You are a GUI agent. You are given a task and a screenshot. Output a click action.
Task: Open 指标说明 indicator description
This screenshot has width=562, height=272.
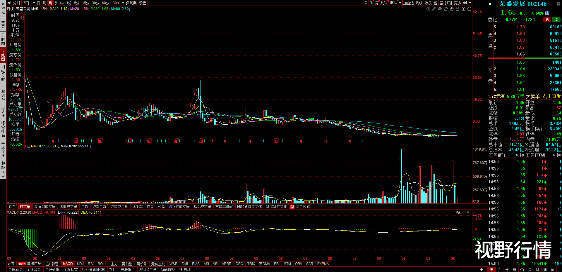pyautogui.click(x=462, y=212)
